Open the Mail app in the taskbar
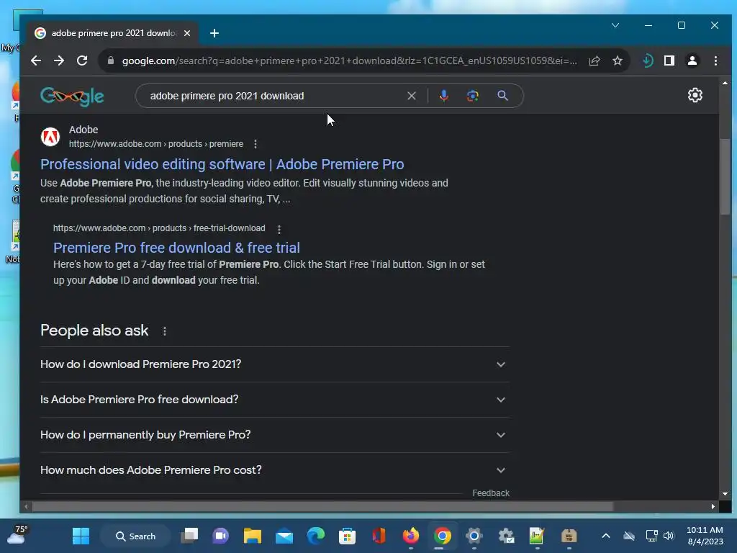Image resolution: width=737 pixels, height=553 pixels. [x=284, y=536]
